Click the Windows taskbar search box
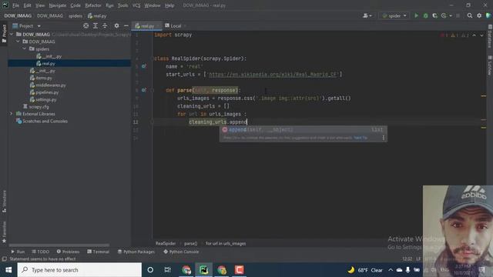The height and width of the screenshot is (277, 493). 79,270
